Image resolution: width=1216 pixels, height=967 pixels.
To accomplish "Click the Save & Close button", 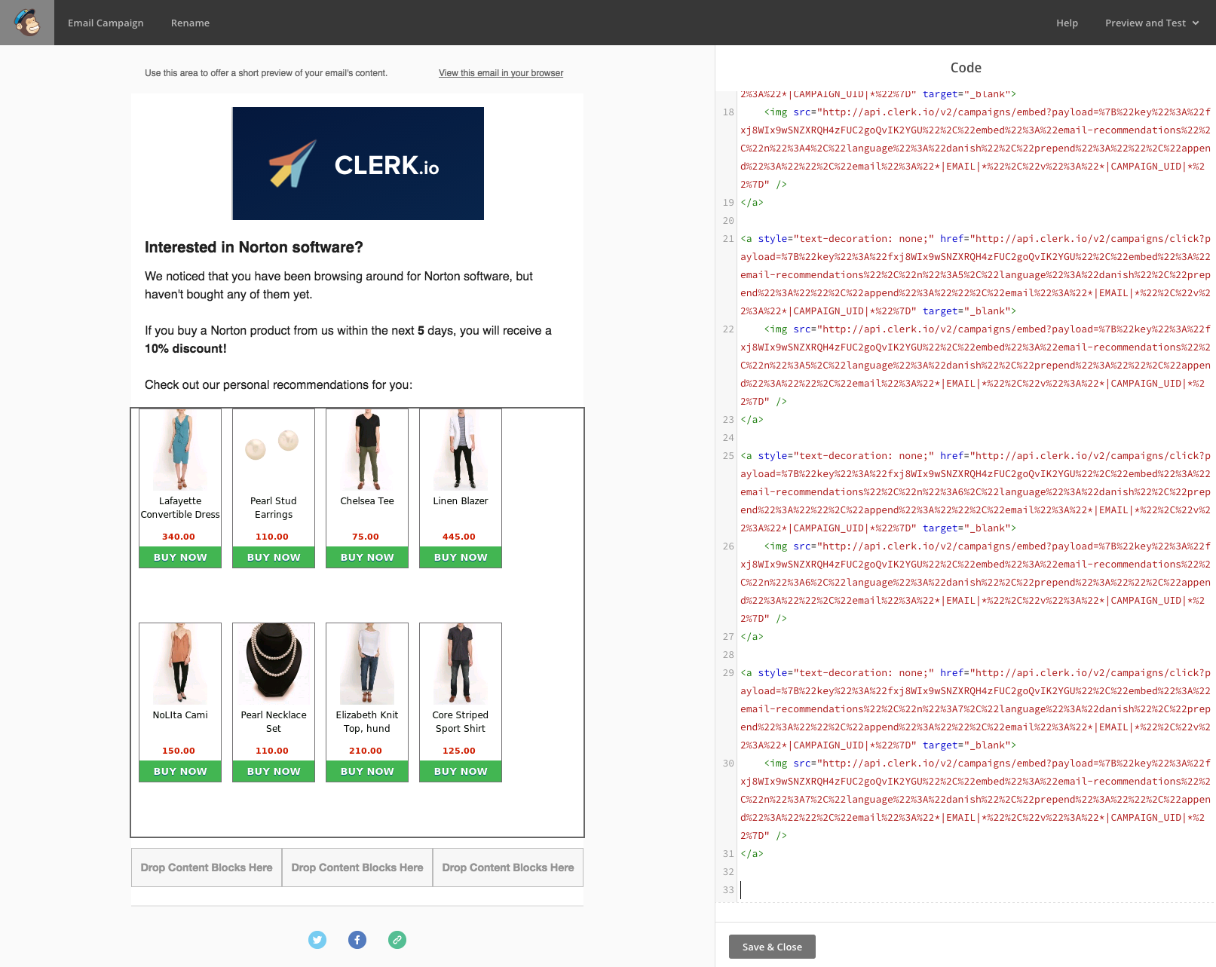I will point(772,947).
